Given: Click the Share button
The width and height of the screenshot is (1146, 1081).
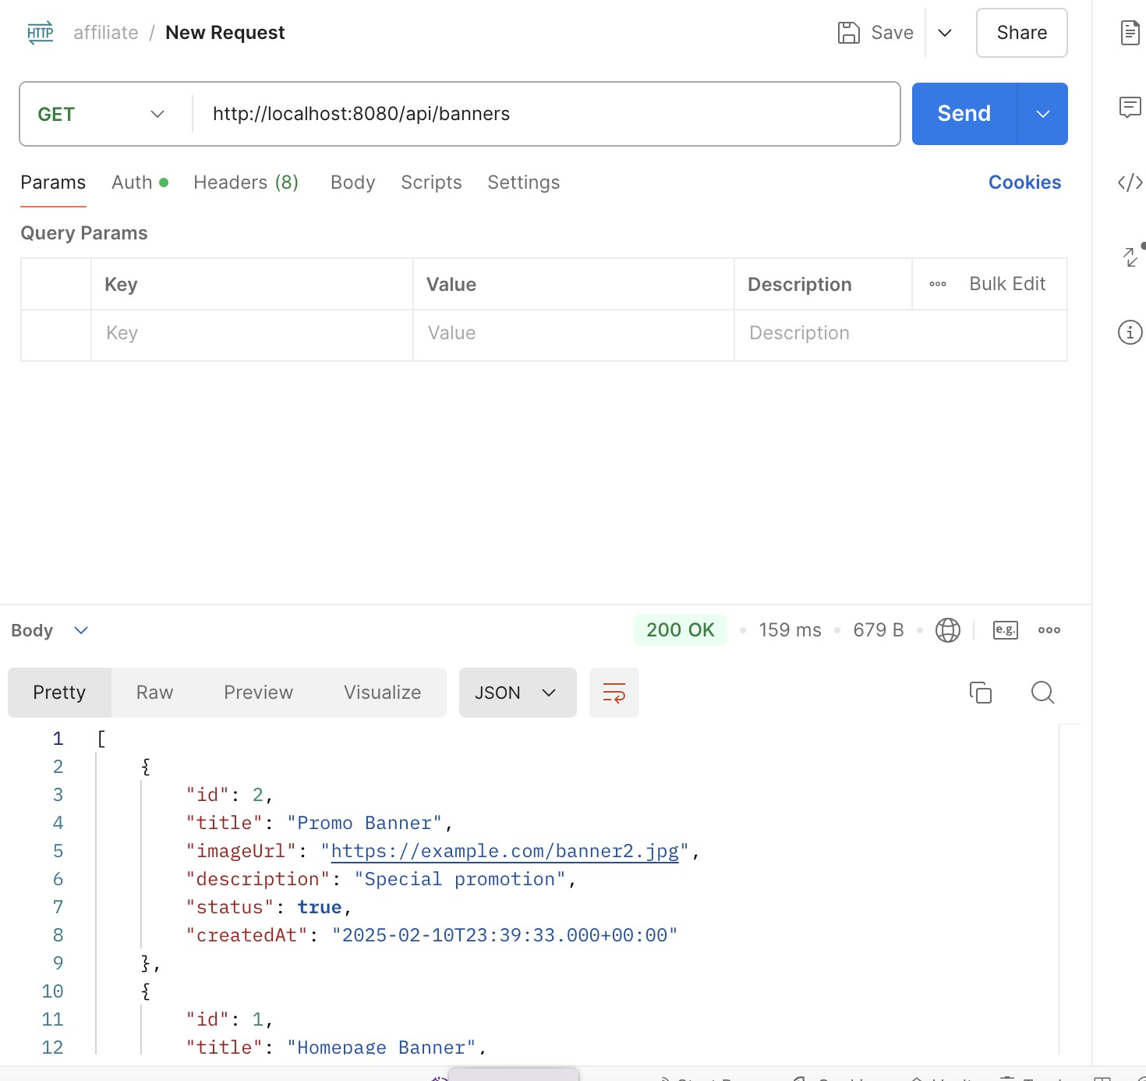Looking at the screenshot, I should point(1021,33).
